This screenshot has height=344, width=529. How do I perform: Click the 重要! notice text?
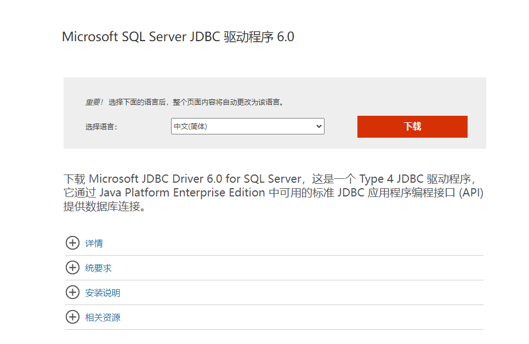tap(94, 102)
